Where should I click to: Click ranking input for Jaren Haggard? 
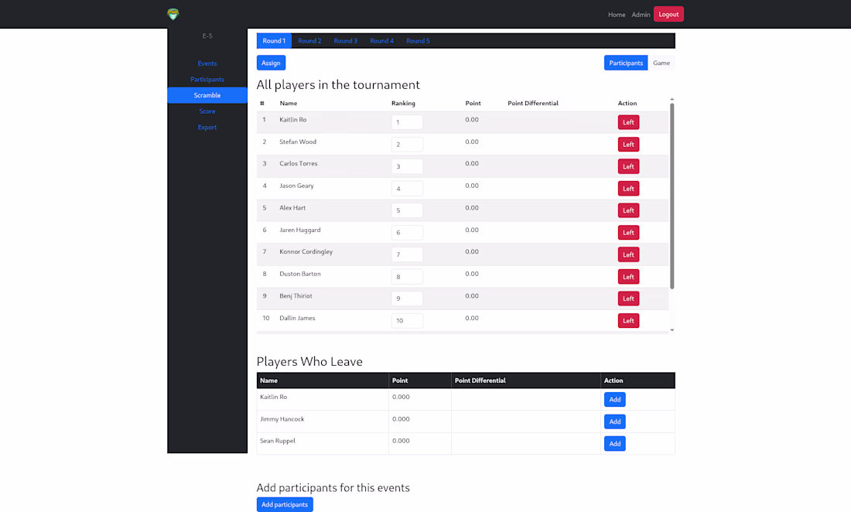point(407,233)
